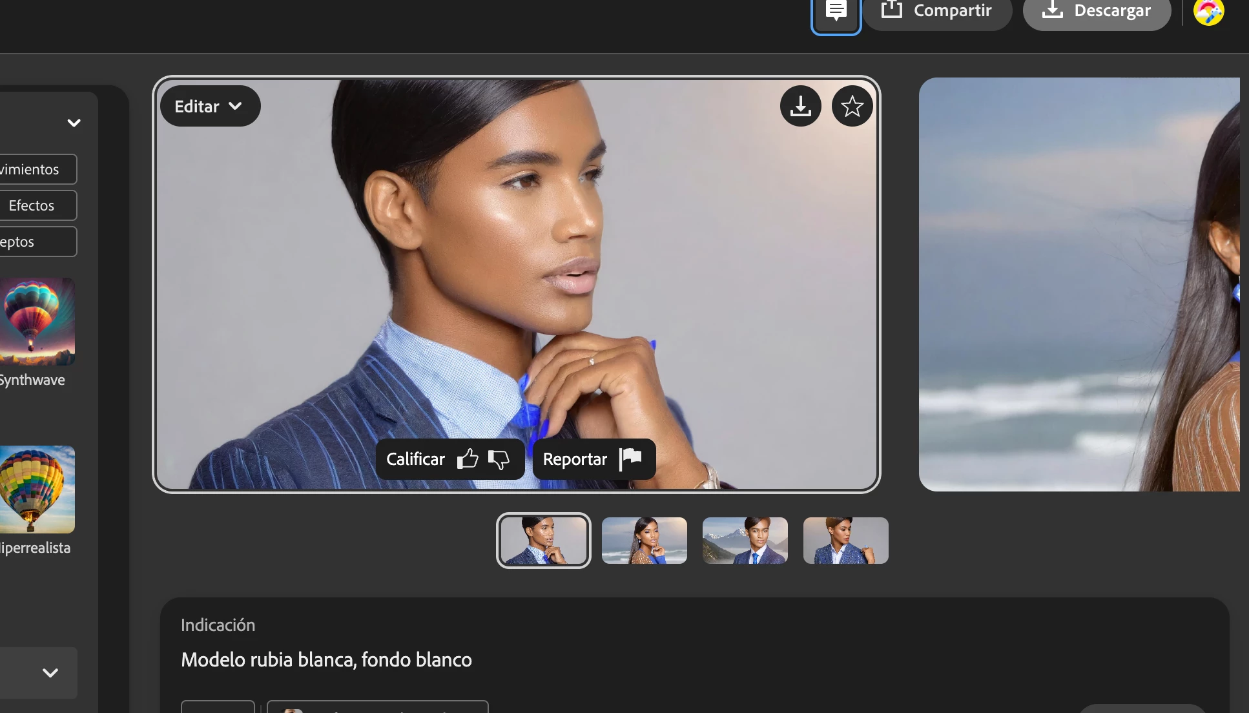
Task: Select the third thumbnail with mountains
Action: point(745,541)
